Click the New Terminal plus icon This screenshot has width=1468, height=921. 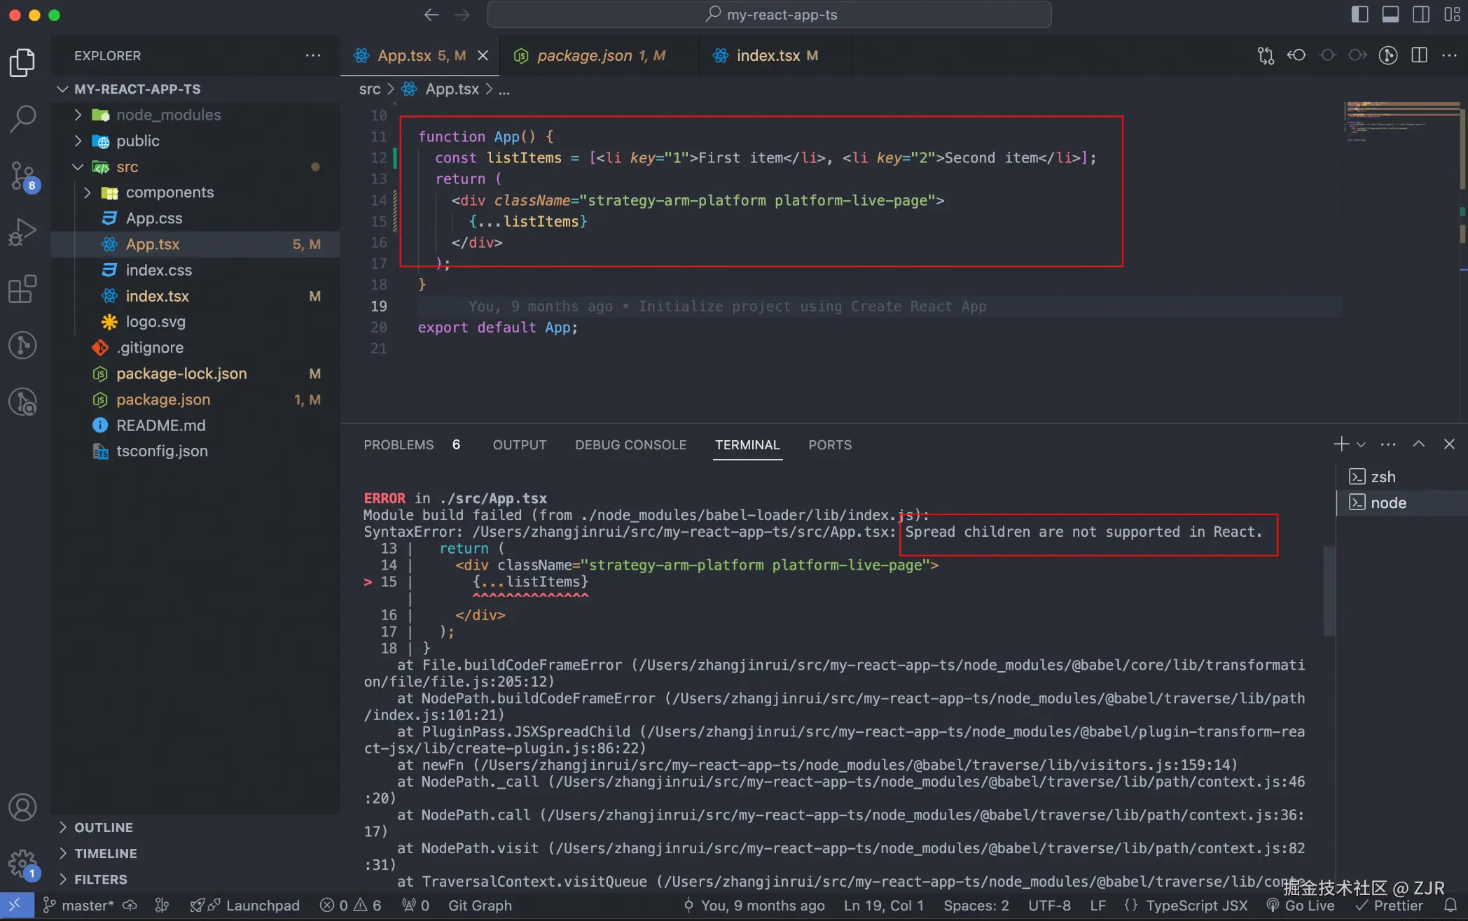coord(1341,444)
